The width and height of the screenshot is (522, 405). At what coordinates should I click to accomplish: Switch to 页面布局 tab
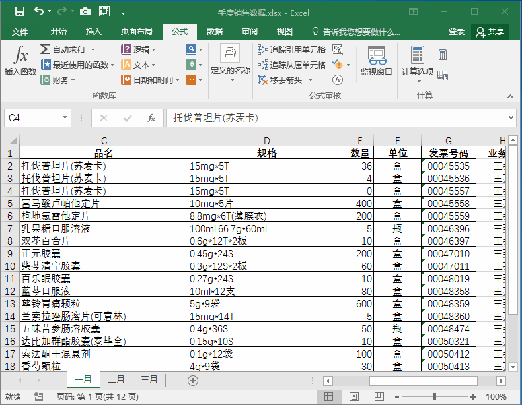(137, 32)
